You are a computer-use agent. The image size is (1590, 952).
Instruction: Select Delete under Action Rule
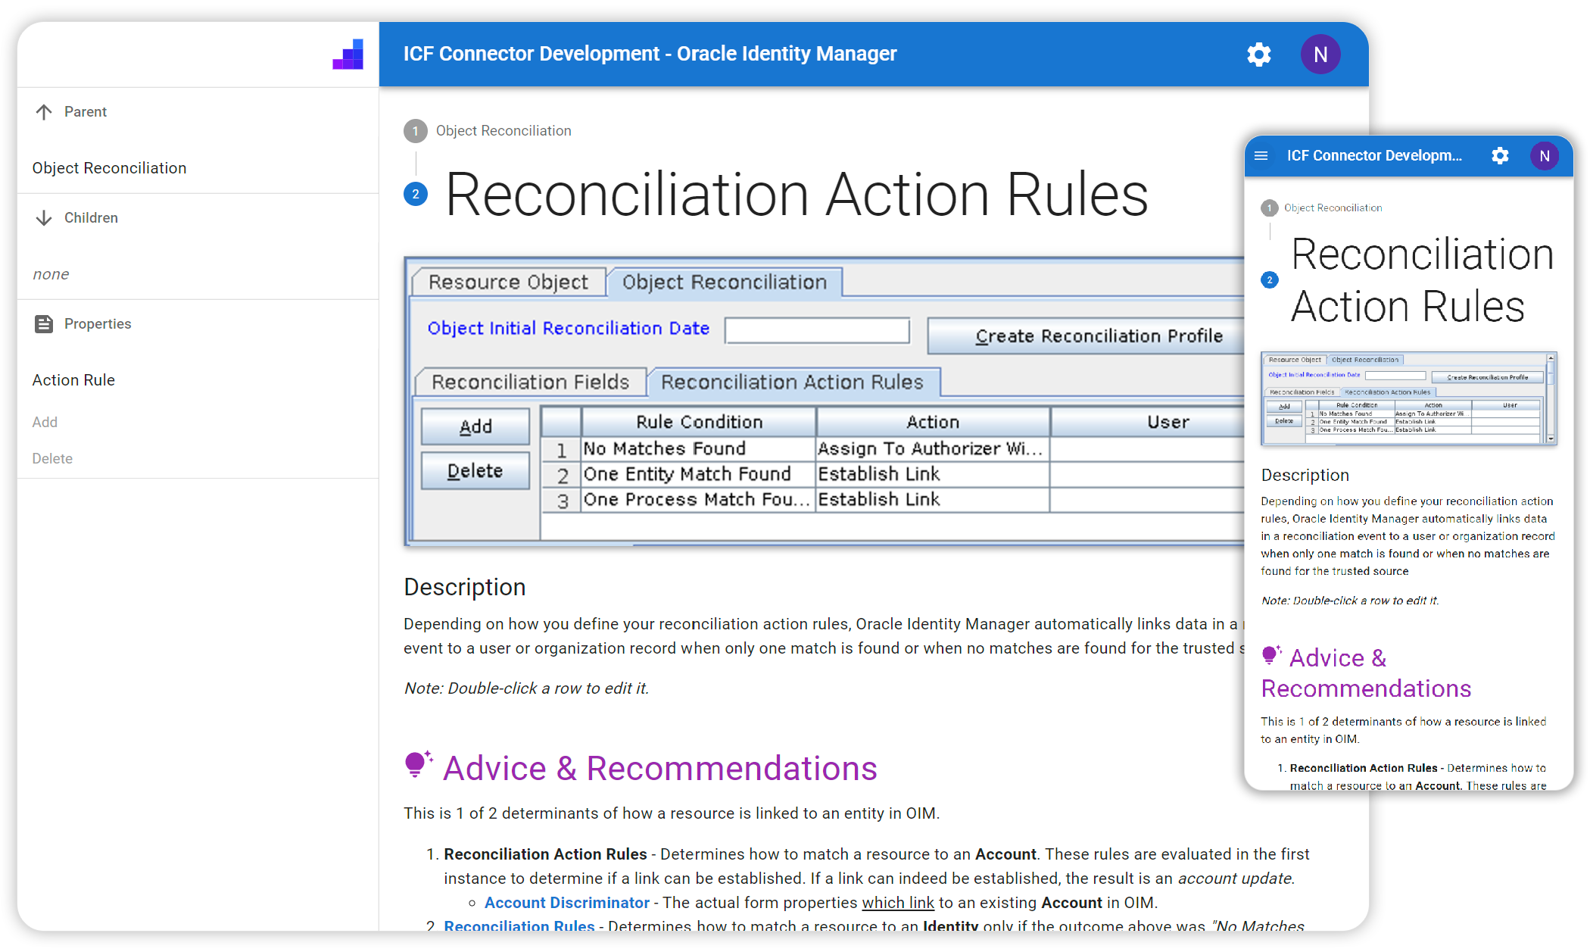[x=52, y=459]
